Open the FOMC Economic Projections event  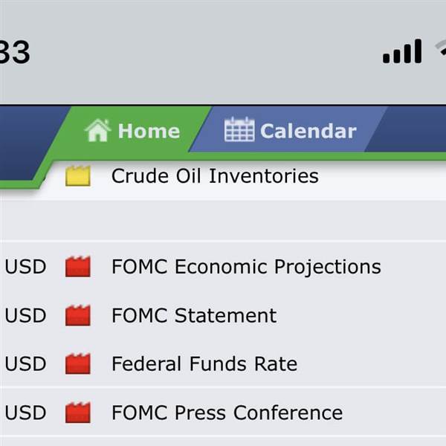246,267
